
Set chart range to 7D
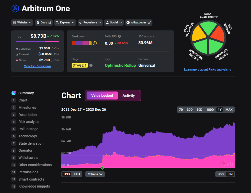(181, 110)
